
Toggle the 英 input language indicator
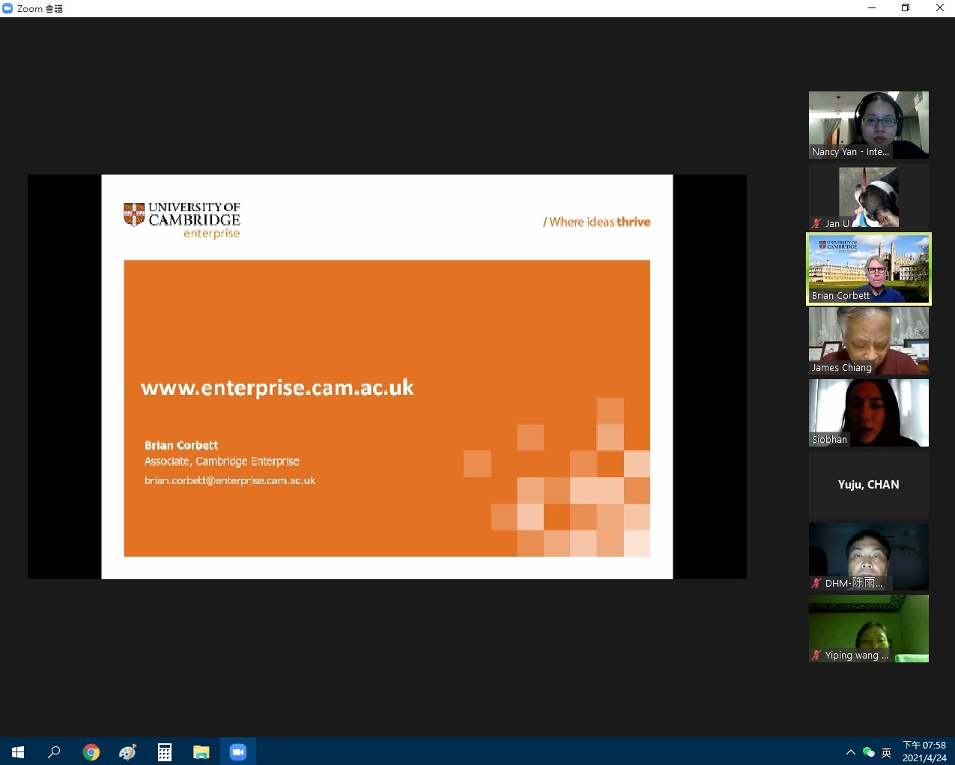pyautogui.click(x=887, y=752)
